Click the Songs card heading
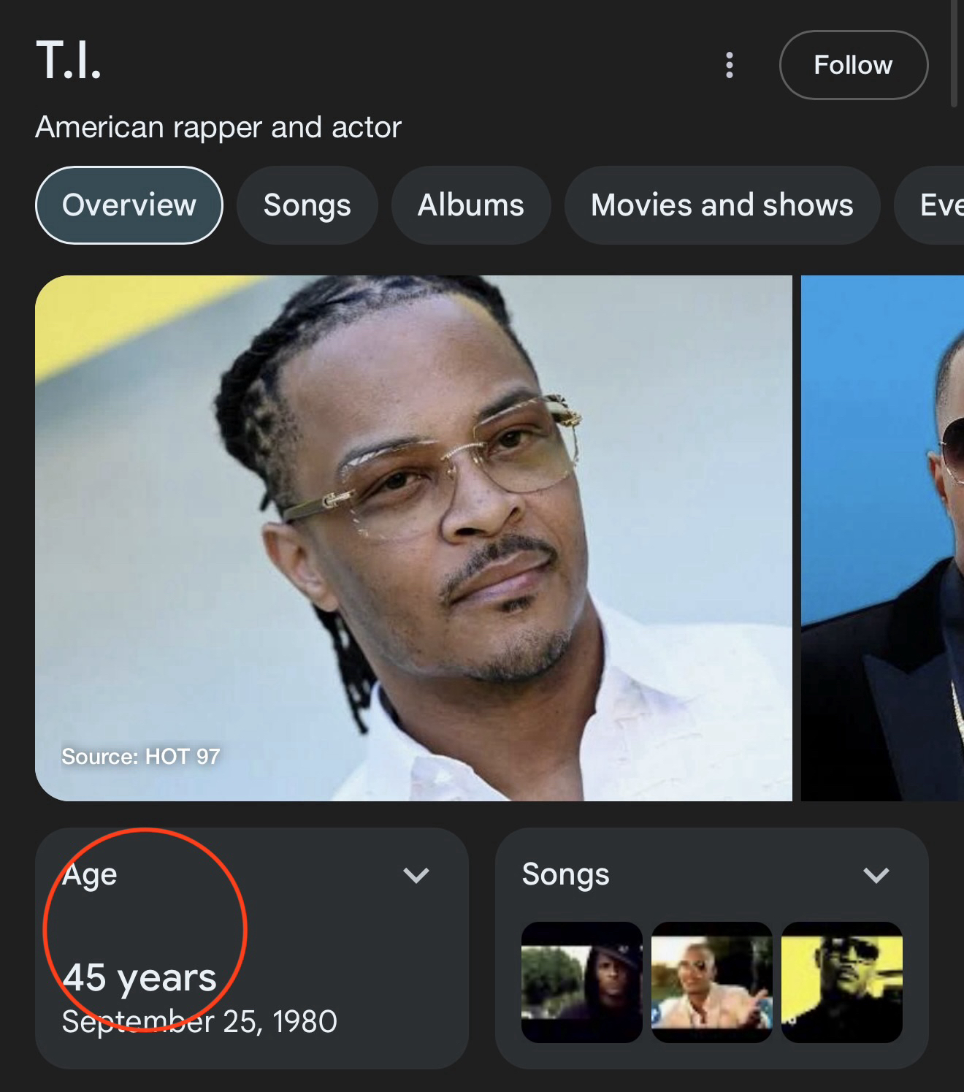Viewport: 964px width, 1092px height. (565, 874)
